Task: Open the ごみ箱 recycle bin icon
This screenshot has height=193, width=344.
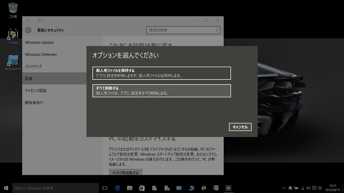Action: (13, 10)
